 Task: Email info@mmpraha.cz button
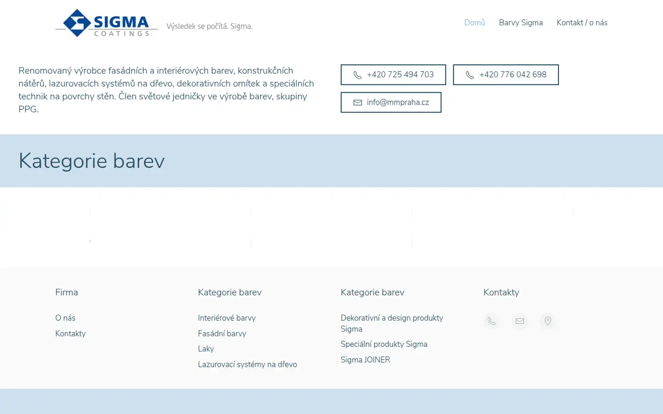(x=391, y=102)
